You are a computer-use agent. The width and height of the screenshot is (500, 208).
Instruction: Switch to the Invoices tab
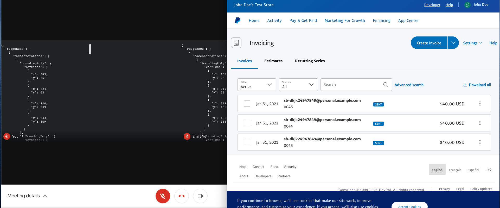pos(245,61)
